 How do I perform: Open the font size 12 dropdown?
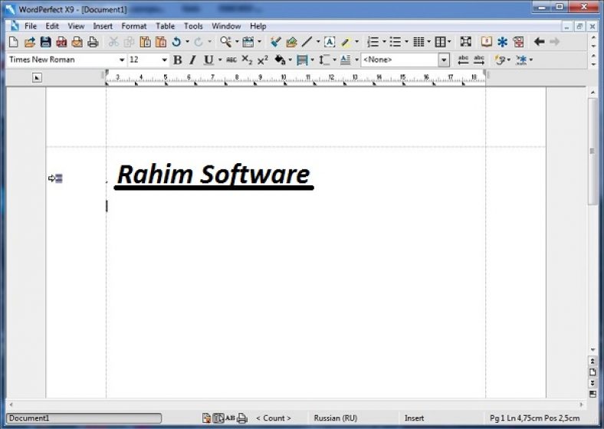coord(164,60)
